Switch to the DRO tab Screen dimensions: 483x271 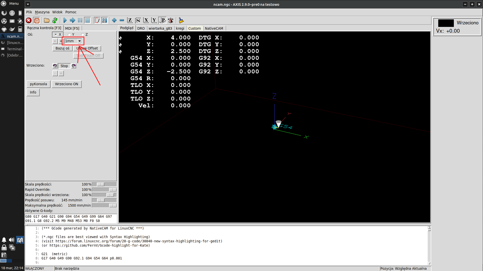pyautogui.click(x=141, y=28)
